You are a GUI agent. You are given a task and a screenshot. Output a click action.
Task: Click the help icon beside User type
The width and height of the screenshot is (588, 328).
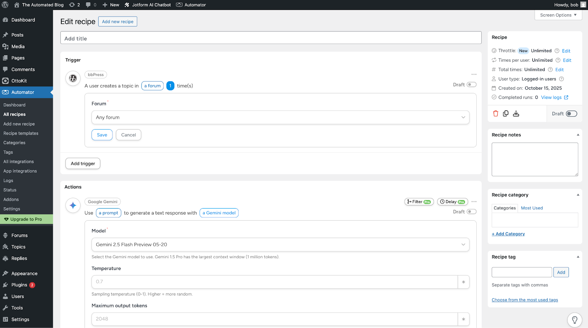click(x=561, y=79)
